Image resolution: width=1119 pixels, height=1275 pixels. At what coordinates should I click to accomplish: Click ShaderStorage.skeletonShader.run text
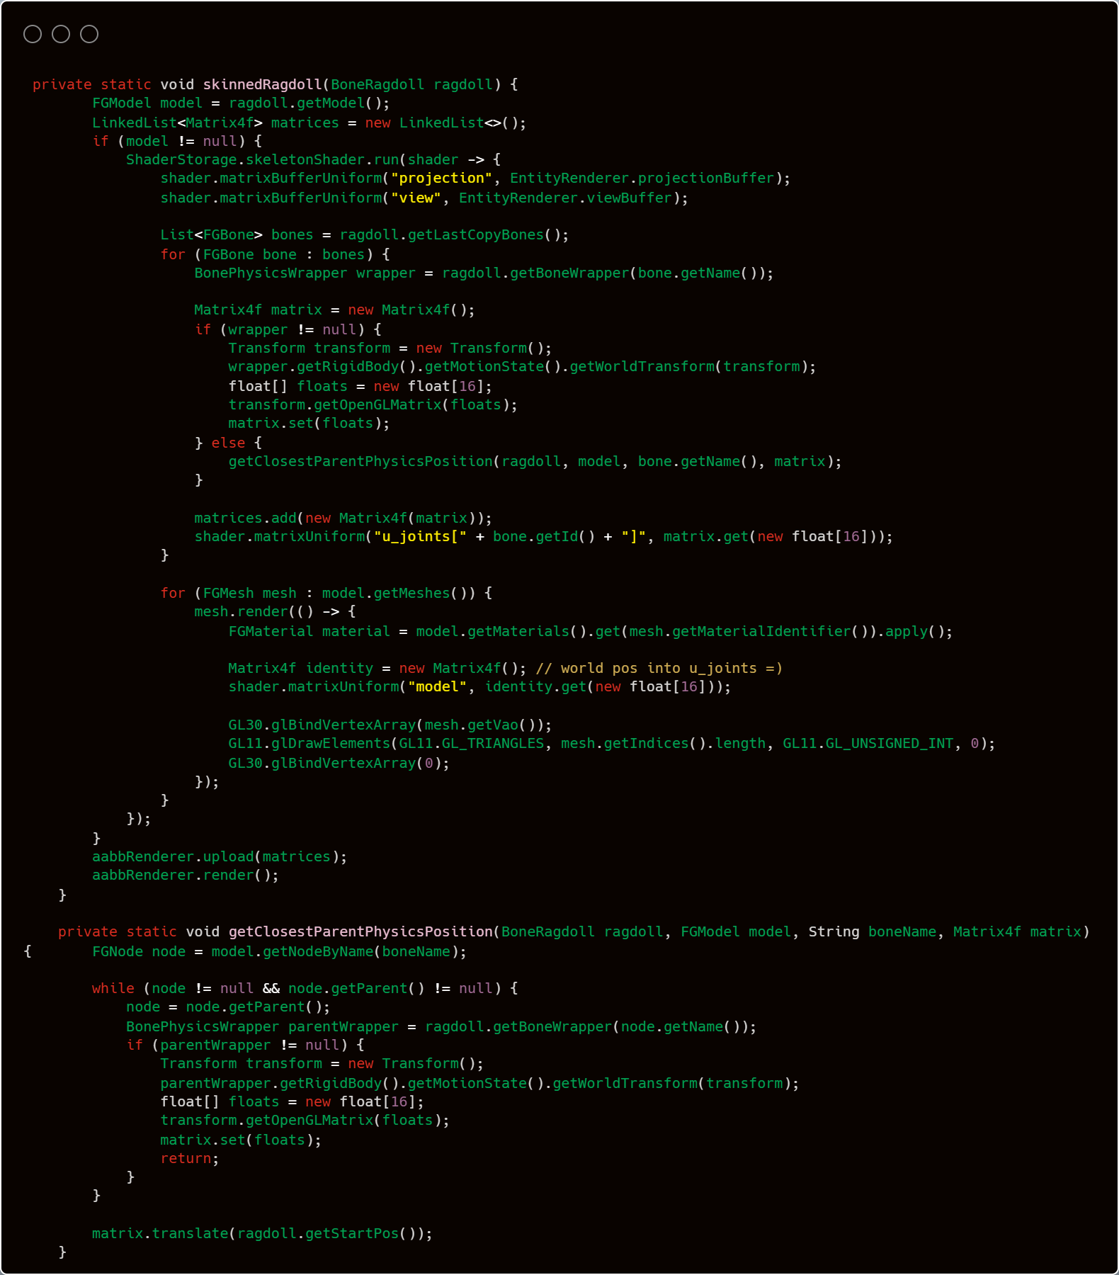click(x=263, y=159)
